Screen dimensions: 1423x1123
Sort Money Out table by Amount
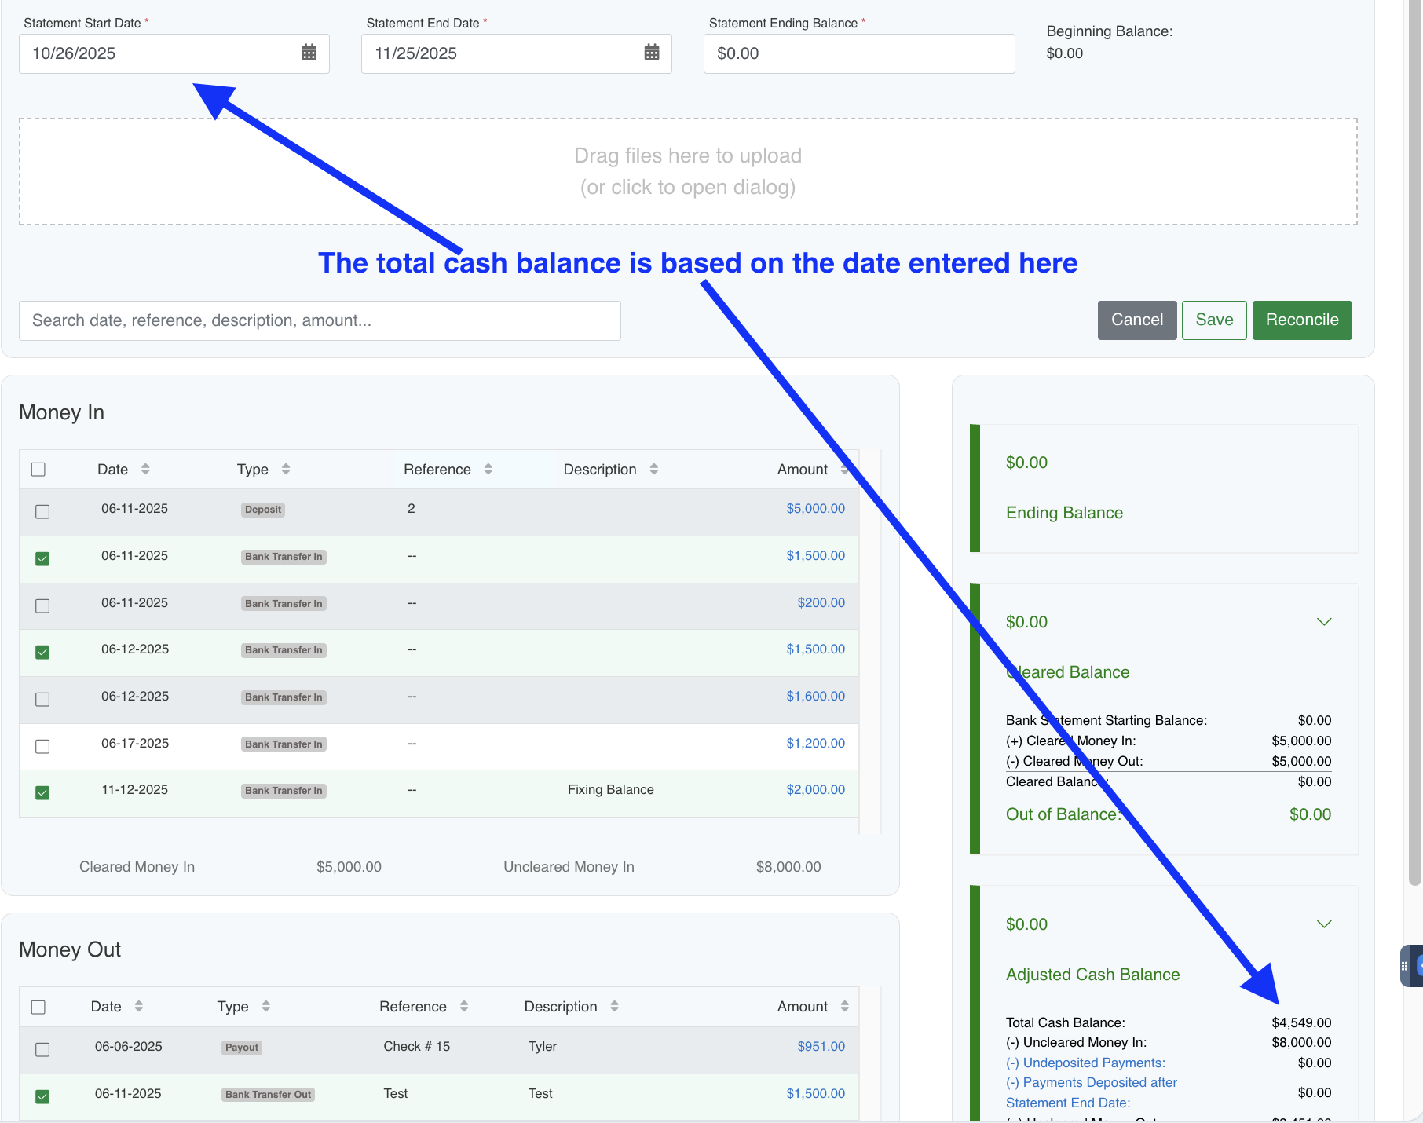tap(844, 1006)
